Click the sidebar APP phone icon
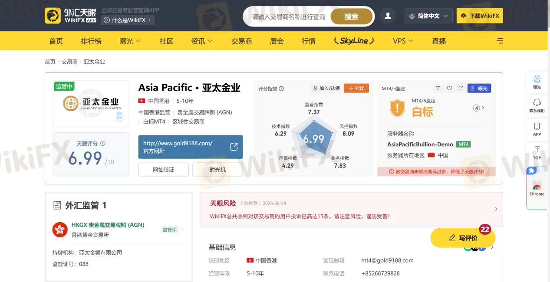This screenshot has width=550, height=282. click(x=537, y=126)
